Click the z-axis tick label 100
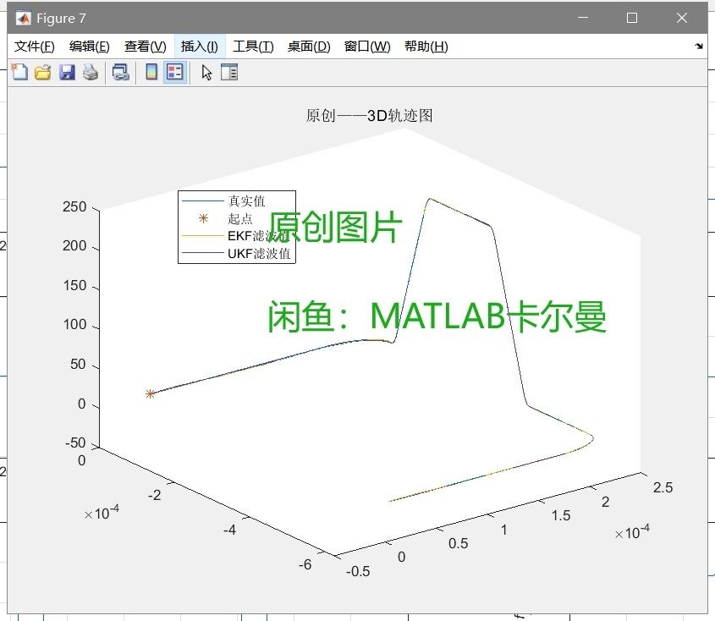Viewport: 715px width, 621px height. pos(74,324)
